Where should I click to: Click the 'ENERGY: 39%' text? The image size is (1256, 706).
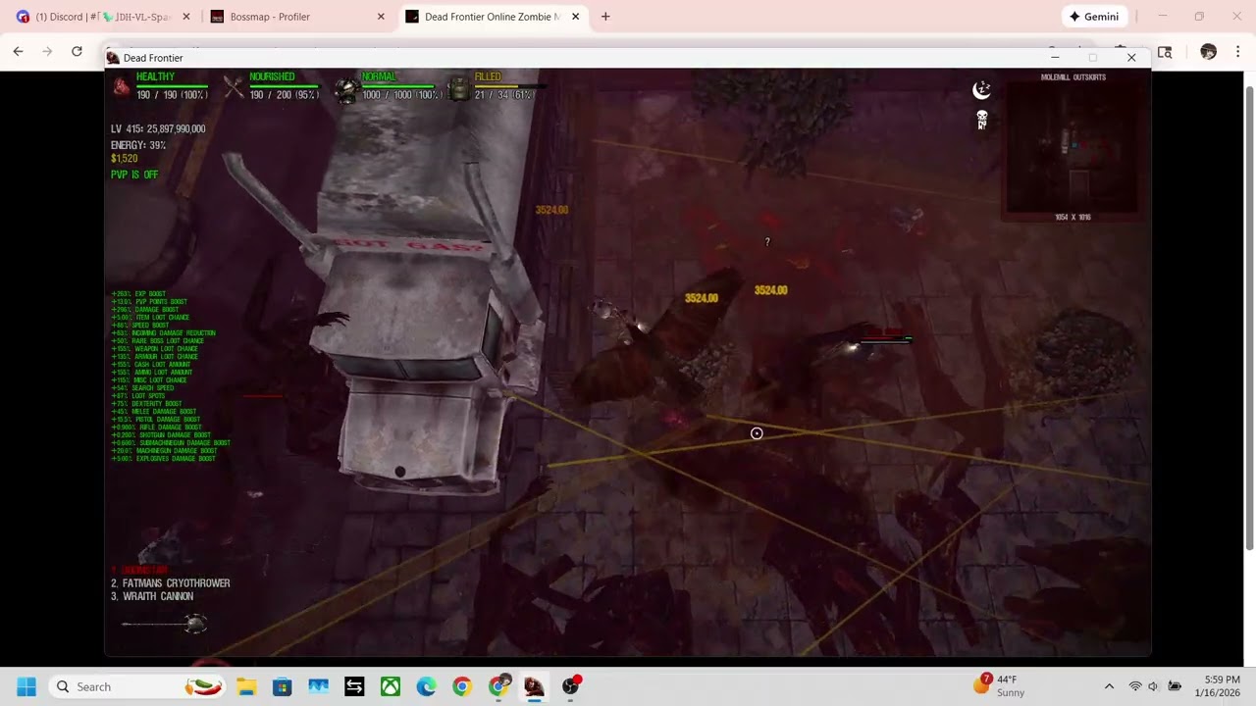tap(138, 145)
